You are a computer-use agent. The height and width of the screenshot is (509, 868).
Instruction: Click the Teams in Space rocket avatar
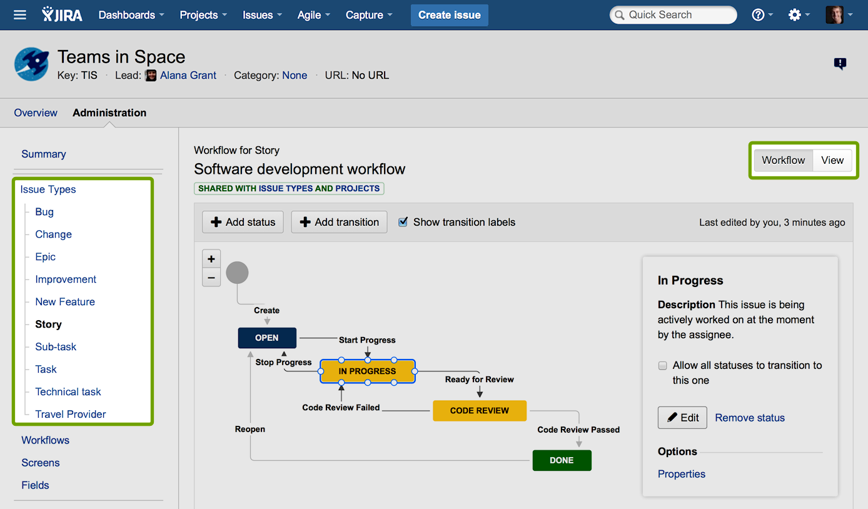click(x=31, y=64)
